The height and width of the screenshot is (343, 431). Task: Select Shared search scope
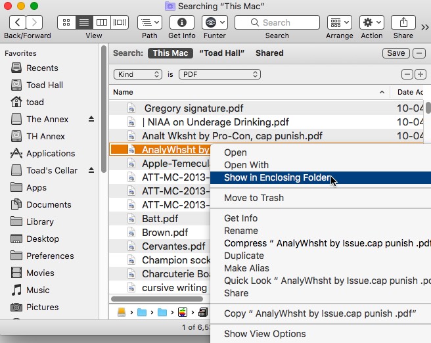269,53
